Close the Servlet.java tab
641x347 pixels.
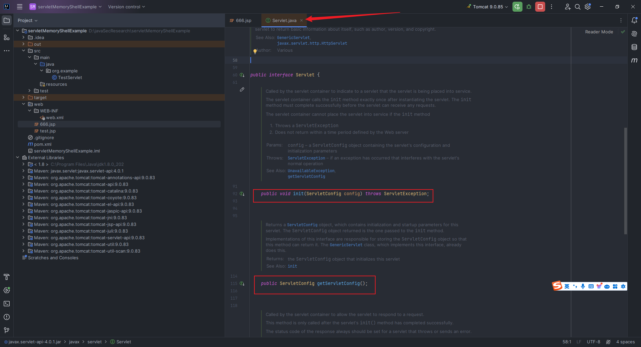point(301,20)
